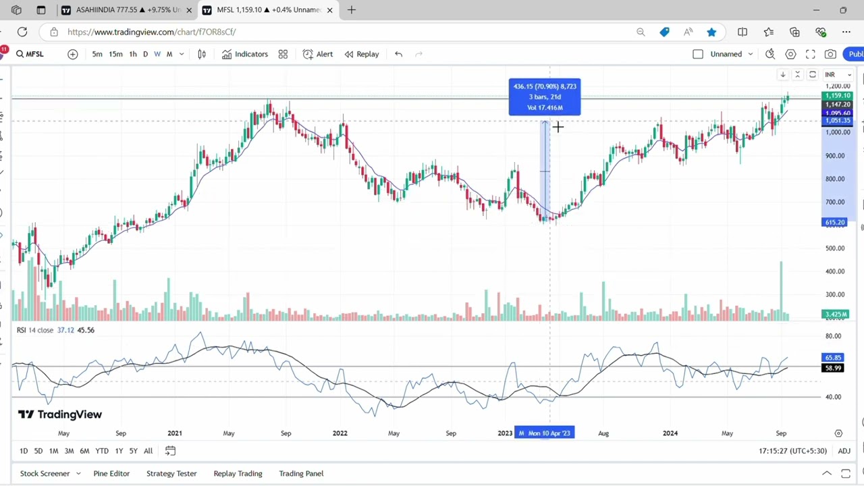The width and height of the screenshot is (864, 486).
Task: Click the maximize pane icon
Action: click(x=813, y=75)
